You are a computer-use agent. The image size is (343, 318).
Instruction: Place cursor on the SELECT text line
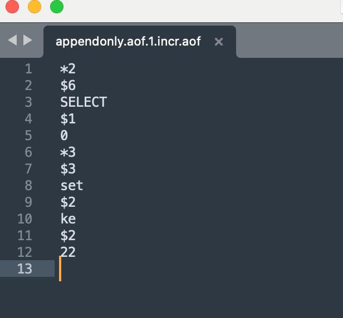pos(84,102)
